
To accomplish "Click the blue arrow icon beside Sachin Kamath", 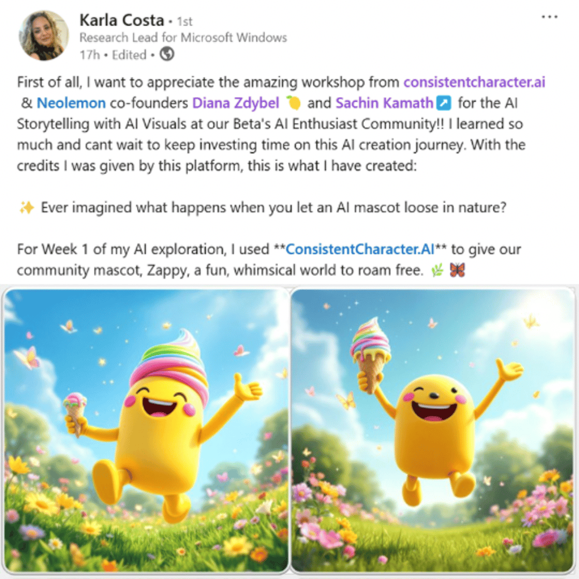I will point(443,103).
